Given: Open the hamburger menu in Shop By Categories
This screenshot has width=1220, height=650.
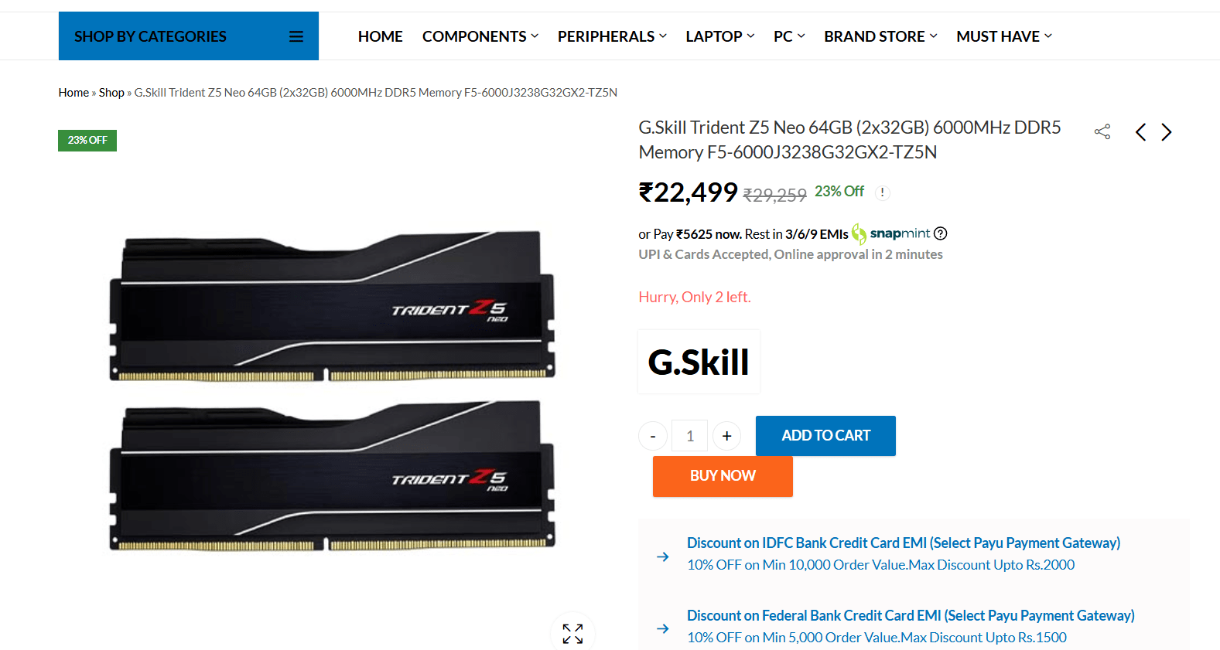Looking at the screenshot, I should coord(296,36).
